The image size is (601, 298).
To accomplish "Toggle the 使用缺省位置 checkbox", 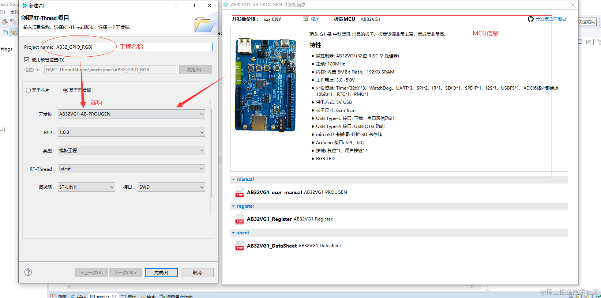I will [x=26, y=60].
